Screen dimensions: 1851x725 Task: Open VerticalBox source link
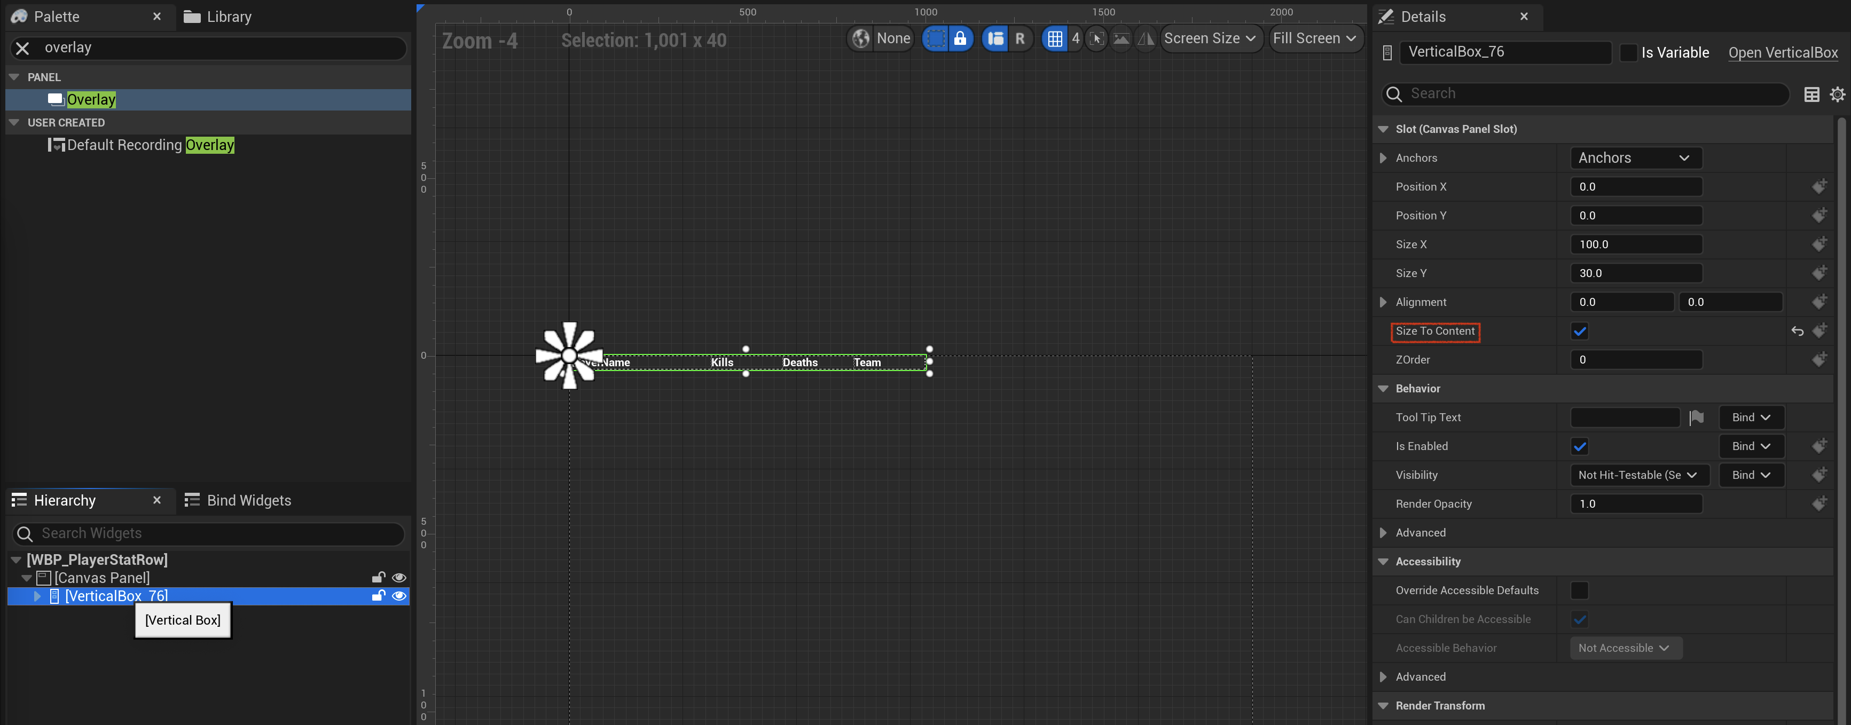pos(1783,52)
